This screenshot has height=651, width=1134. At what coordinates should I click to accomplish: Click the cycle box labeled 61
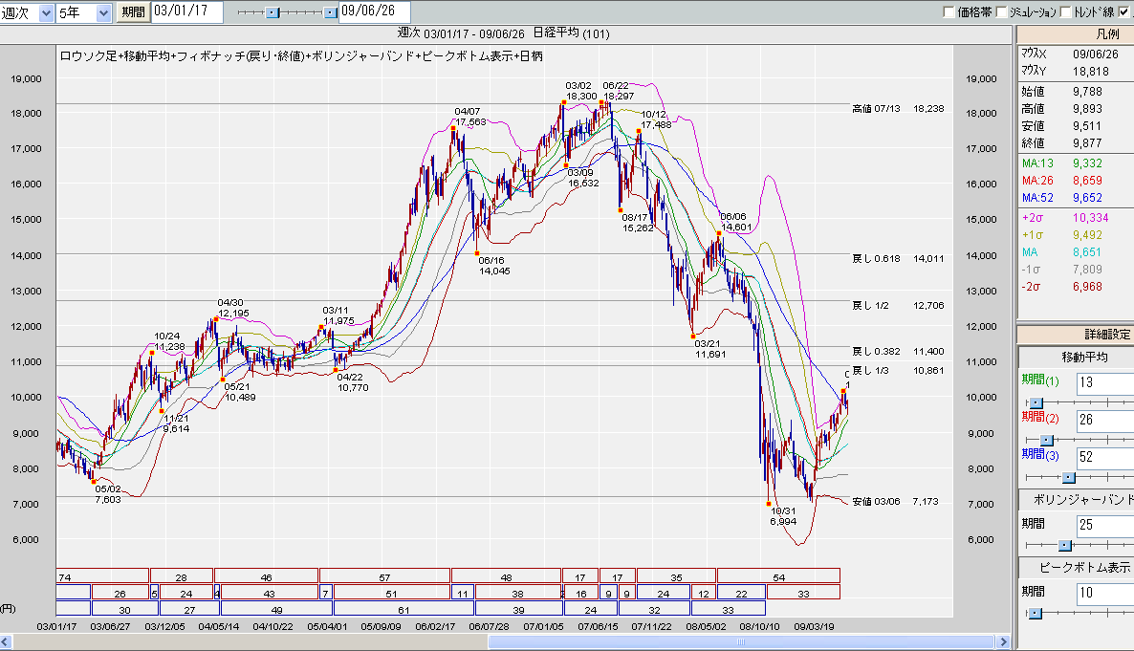(x=403, y=608)
